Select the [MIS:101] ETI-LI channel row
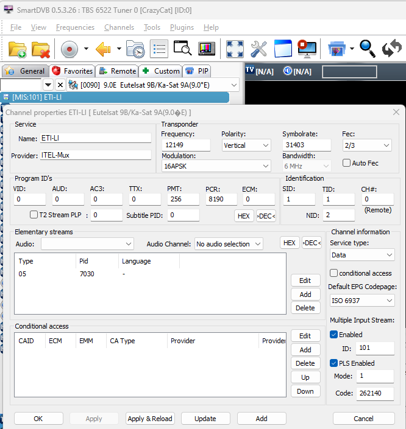This screenshot has width=406, height=429. (115, 97)
